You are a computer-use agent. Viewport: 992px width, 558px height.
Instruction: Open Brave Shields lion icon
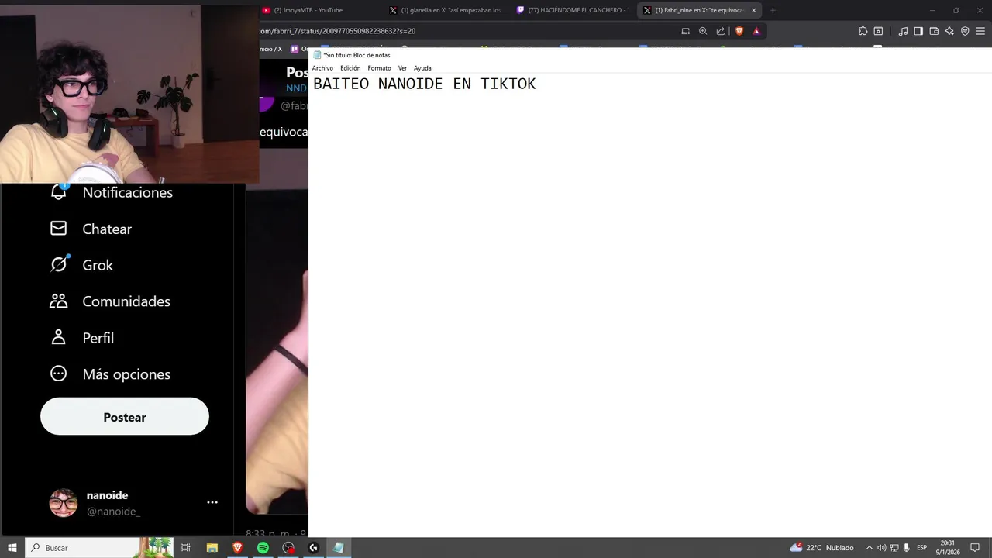click(739, 31)
